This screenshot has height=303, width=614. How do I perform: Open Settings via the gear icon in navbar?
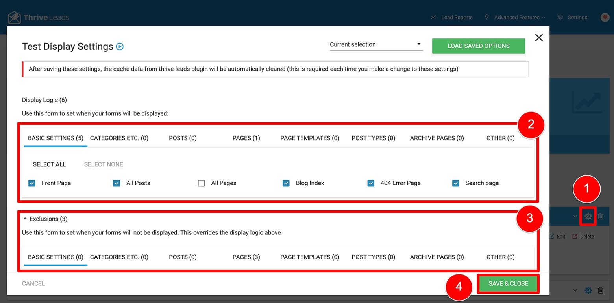coord(560,17)
